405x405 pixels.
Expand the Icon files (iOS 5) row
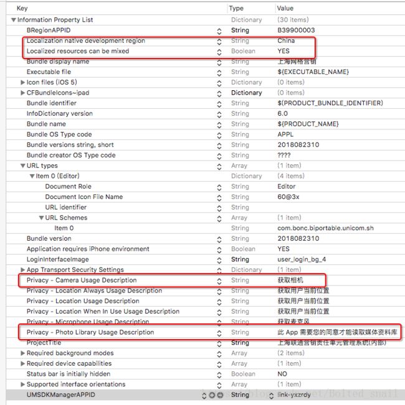23,82
